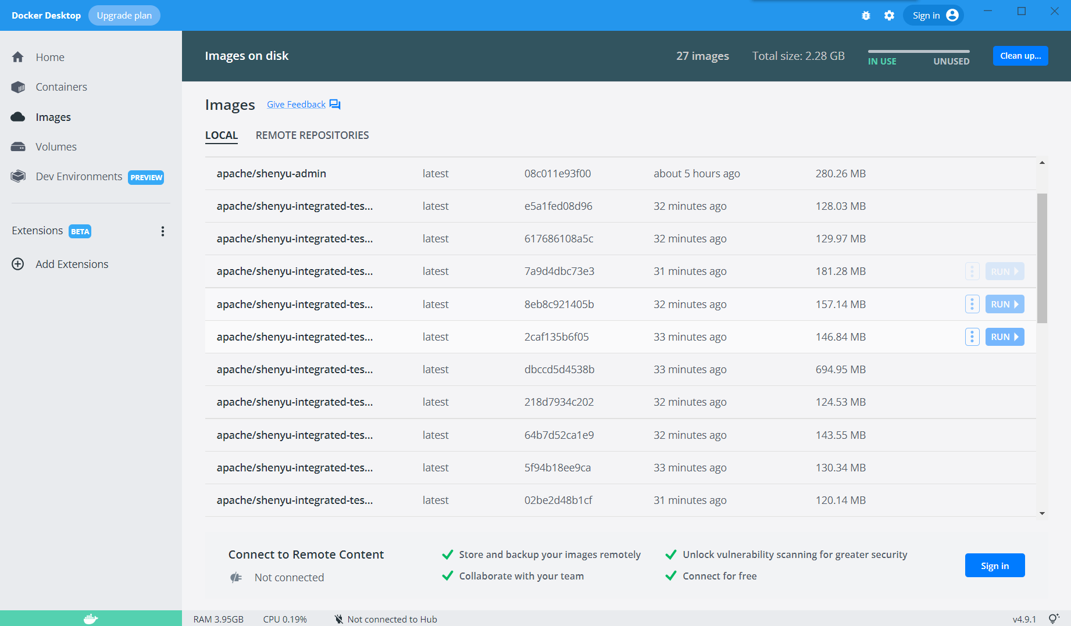This screenshot has width=1071, height=626.
Task: Open more options for image 2caf135b6f05
Action: (972, 337)
